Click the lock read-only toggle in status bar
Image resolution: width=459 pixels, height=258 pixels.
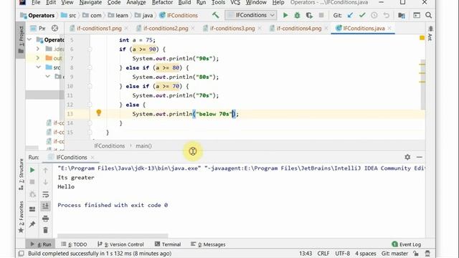pyautogui.click(x=416, y=253)
